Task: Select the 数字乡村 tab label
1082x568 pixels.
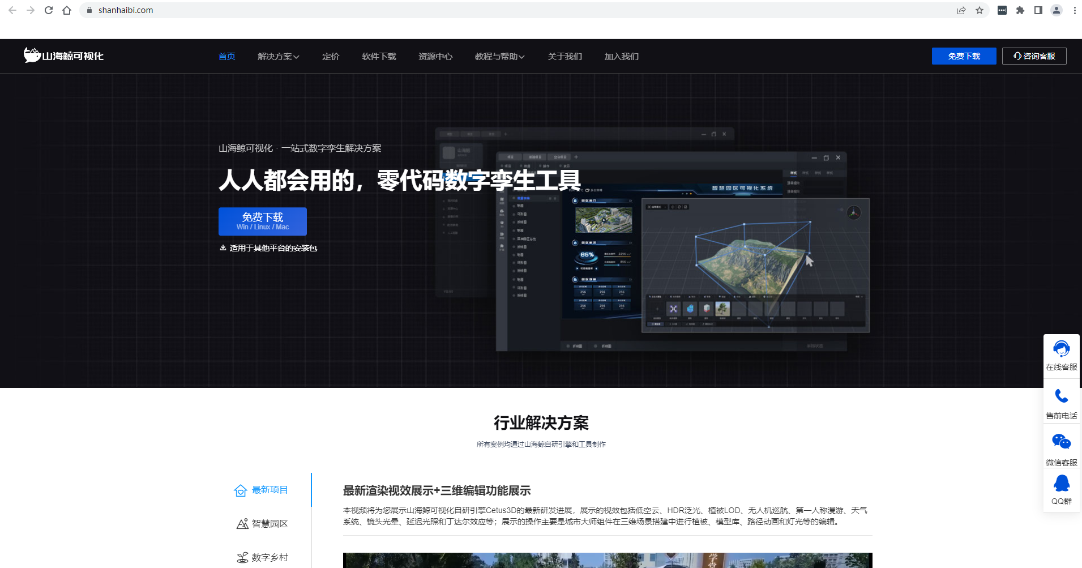Action: tap(270, 558)
